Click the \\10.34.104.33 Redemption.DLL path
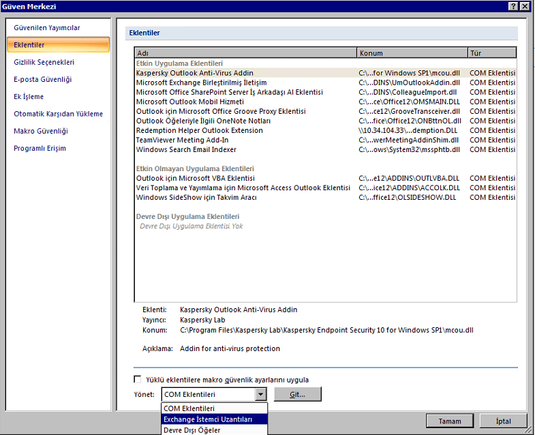 point(408,130)
